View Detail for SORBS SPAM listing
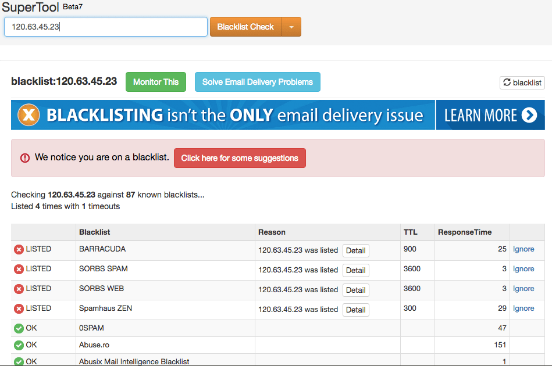Screen dimensions: 552x366 pyautogui.click(x=355, y=270)
